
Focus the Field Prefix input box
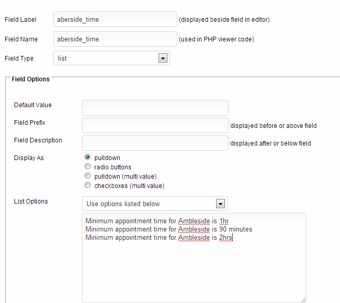pyautogui.click(x=155, y=125)
